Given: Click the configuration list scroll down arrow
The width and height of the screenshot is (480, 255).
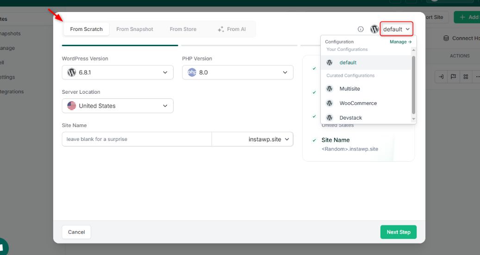Looking at the screenshot, I should pyautogui.click(x=413, y=119).
